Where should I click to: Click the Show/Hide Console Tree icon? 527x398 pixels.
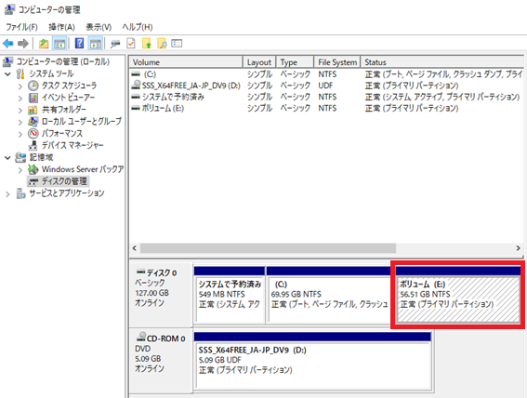click(x=59, y=44)
